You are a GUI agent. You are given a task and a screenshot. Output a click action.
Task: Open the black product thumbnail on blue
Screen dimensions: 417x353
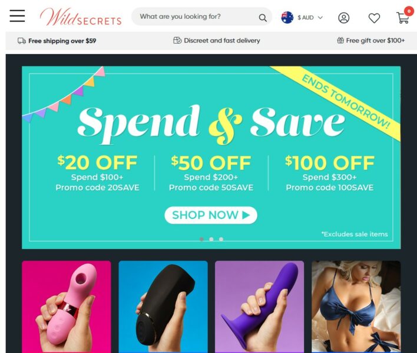pyautogui.click(x=163, y=307)
